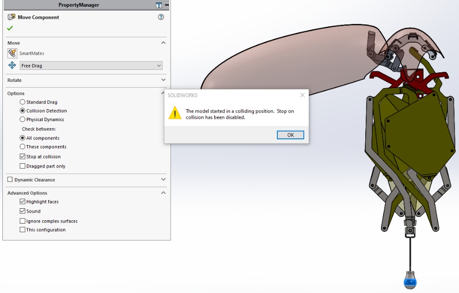Click the Move Component assembly icon
This screenshot has width=459, height=293.
(x=11, y=17)
